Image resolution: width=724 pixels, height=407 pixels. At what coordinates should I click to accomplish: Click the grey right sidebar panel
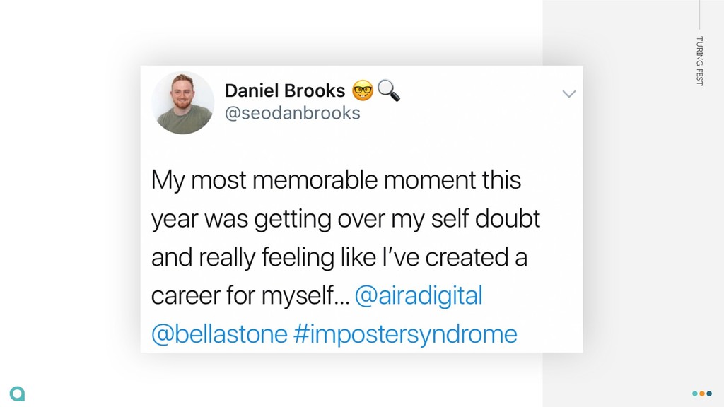633,203
